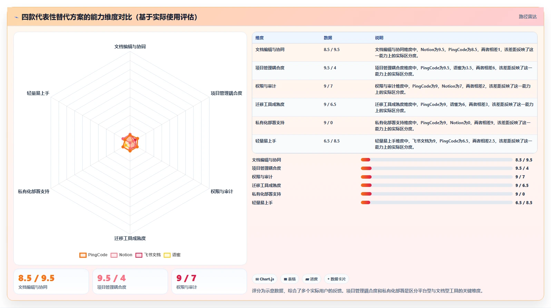Viewport: 551px width, 308px height.
Task: Click radar axis label 文档编辑与协同
Action: pyautogui.click(x=130, y=47)
